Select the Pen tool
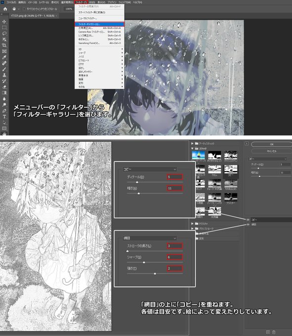This screenshot has width=292, height=336. pyautogui.click(x=4, y=111)
